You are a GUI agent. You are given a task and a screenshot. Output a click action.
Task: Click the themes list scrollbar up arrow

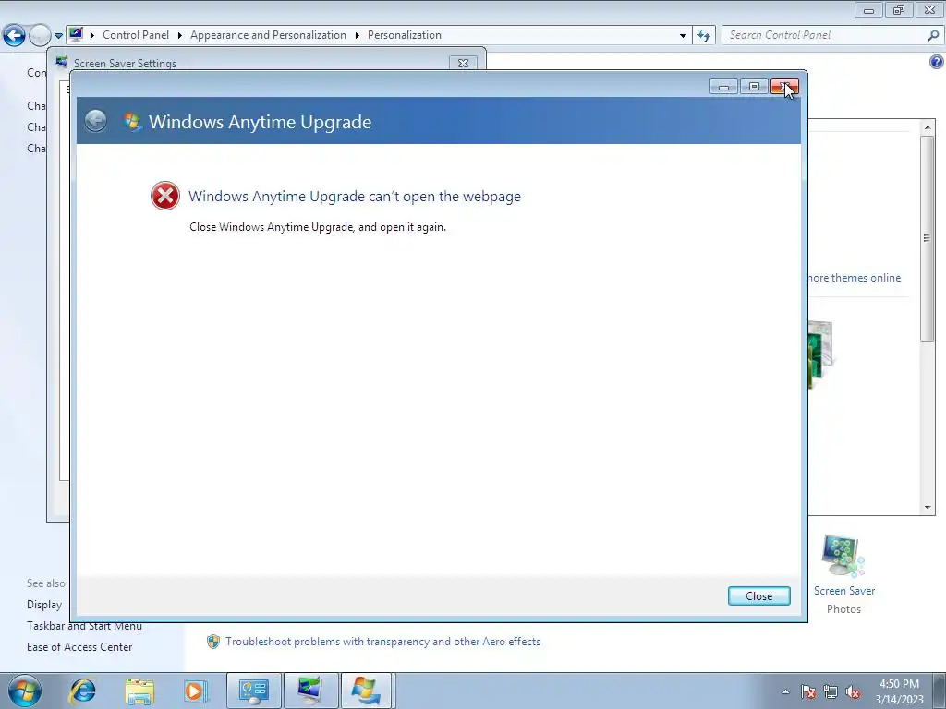928,127
